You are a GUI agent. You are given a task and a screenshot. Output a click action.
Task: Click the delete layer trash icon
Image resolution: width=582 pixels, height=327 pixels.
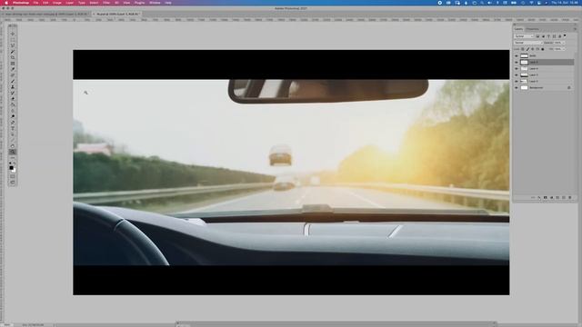(x=570, y=198)
